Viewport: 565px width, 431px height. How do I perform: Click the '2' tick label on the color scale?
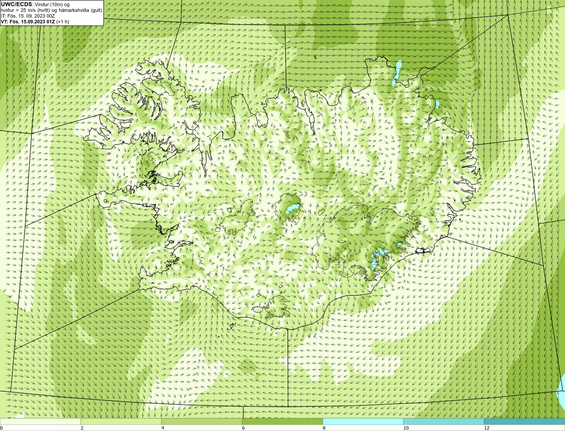click(x=82, y=428)
